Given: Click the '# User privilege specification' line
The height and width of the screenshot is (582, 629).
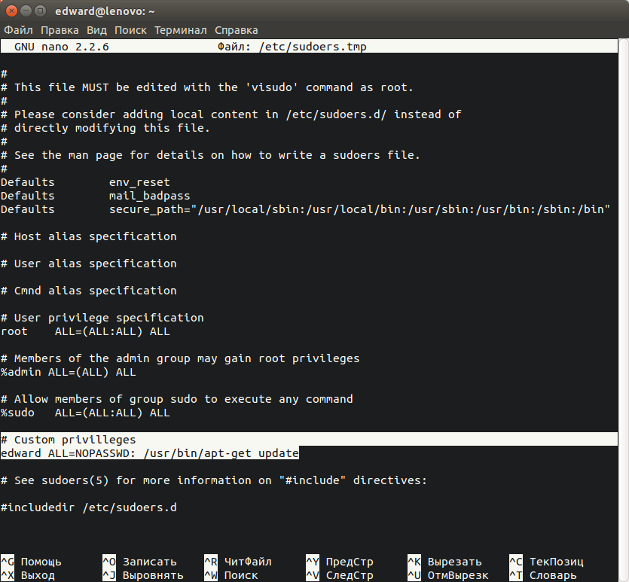Looking at the screenshot, I should coord(102,318).
